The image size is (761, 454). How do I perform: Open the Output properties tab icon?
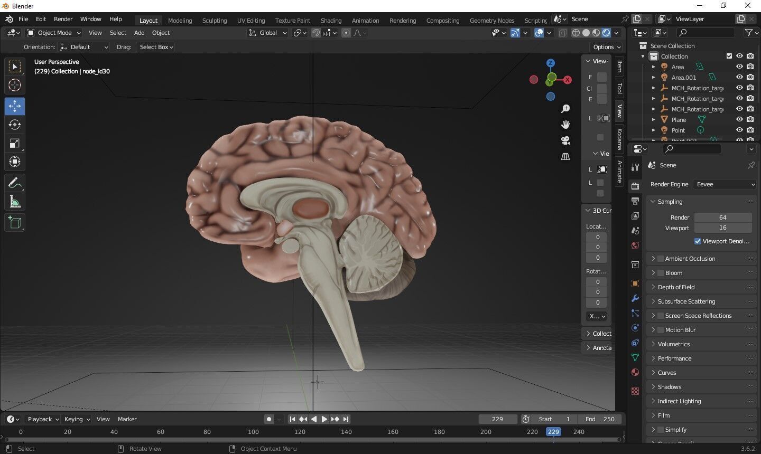635,201
